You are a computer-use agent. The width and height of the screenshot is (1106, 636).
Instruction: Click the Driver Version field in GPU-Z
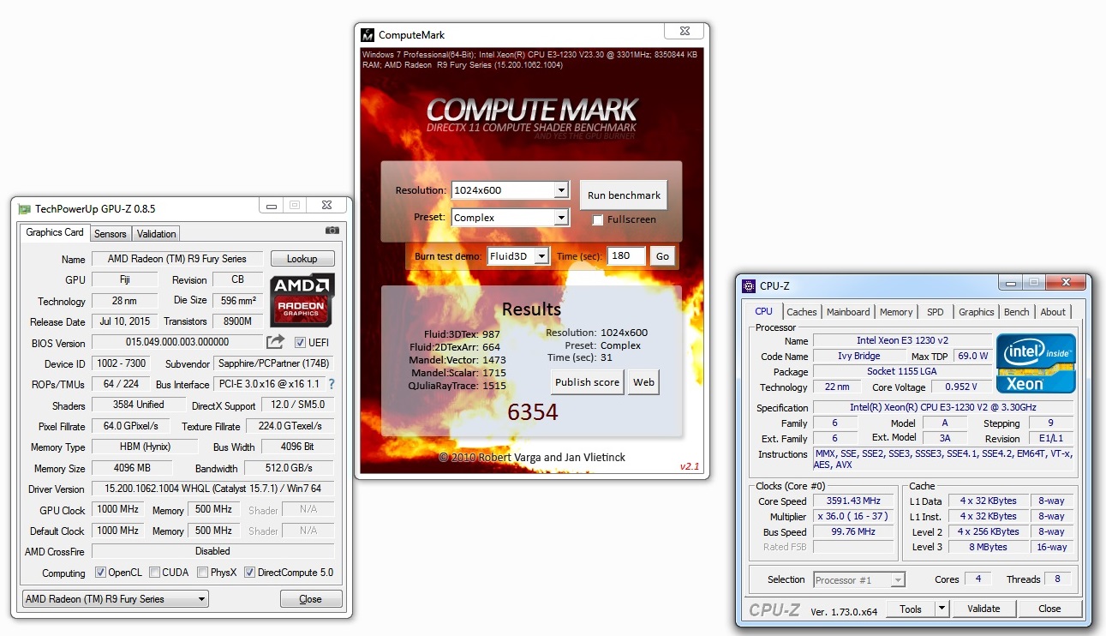[x=213, y=489]
